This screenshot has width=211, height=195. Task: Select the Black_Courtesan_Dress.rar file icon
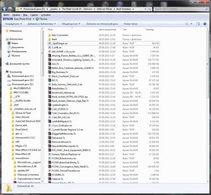tap(49, 76)
